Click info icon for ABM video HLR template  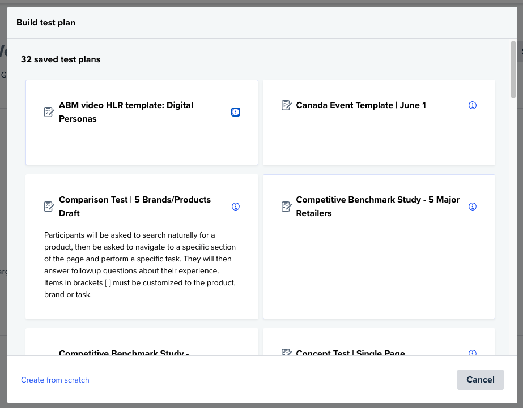pos(236,112)
